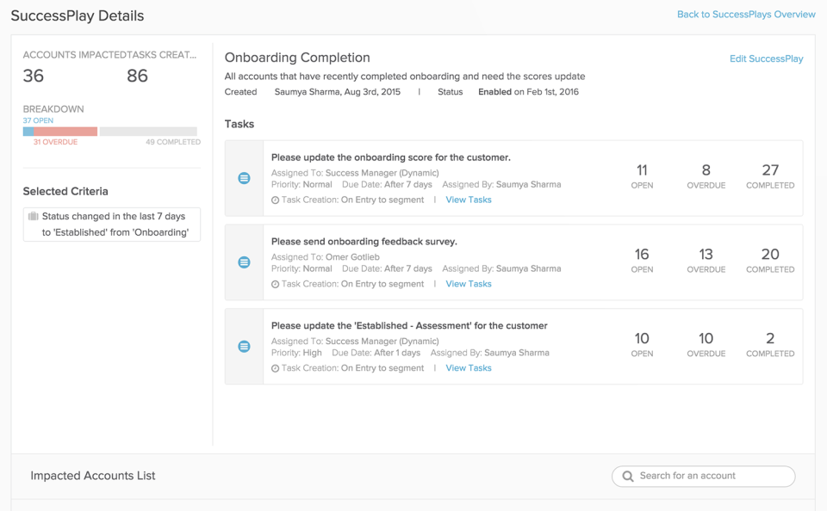Click clock icon on onboarding score task

275,200
